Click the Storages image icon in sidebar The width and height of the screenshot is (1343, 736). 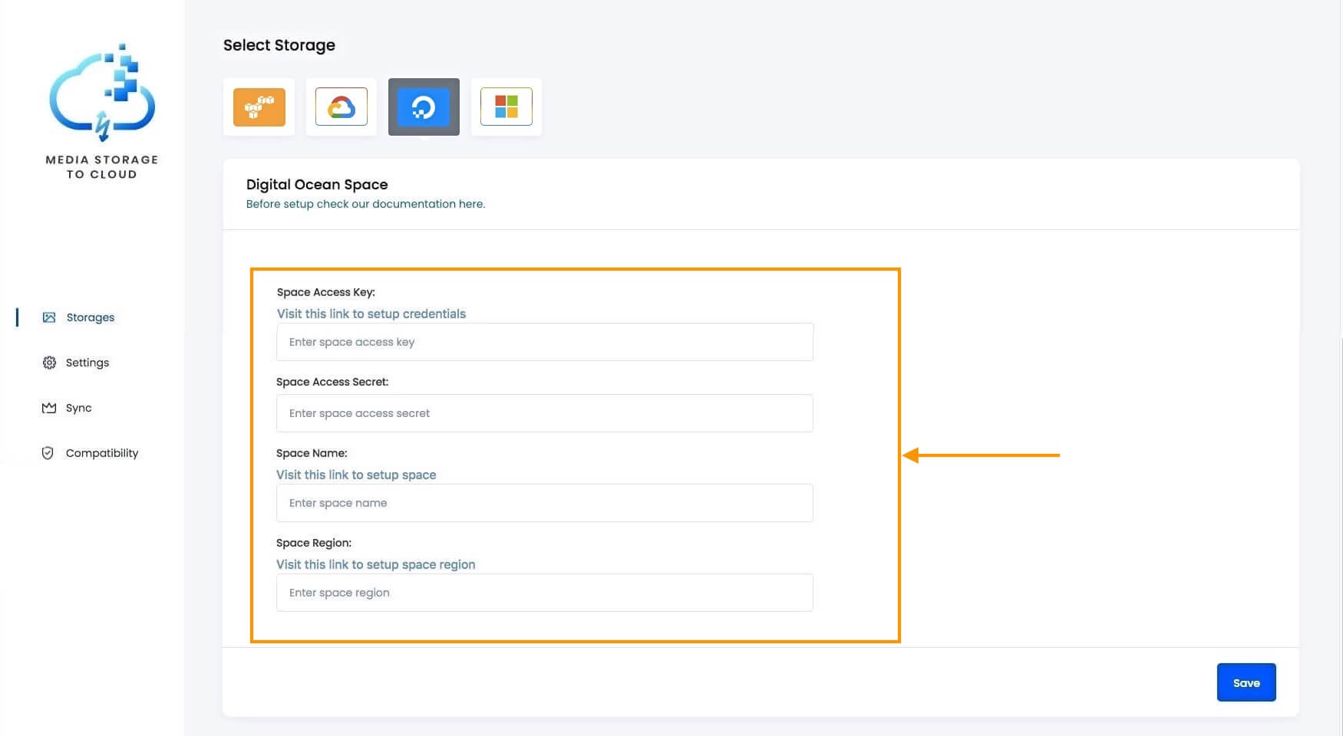48,317
